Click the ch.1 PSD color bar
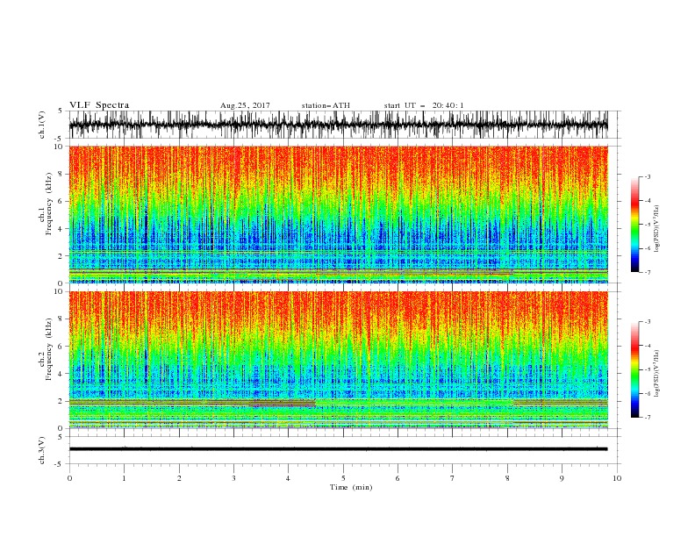This screenshot has width=695, height=537. click(x=634, y=225)
